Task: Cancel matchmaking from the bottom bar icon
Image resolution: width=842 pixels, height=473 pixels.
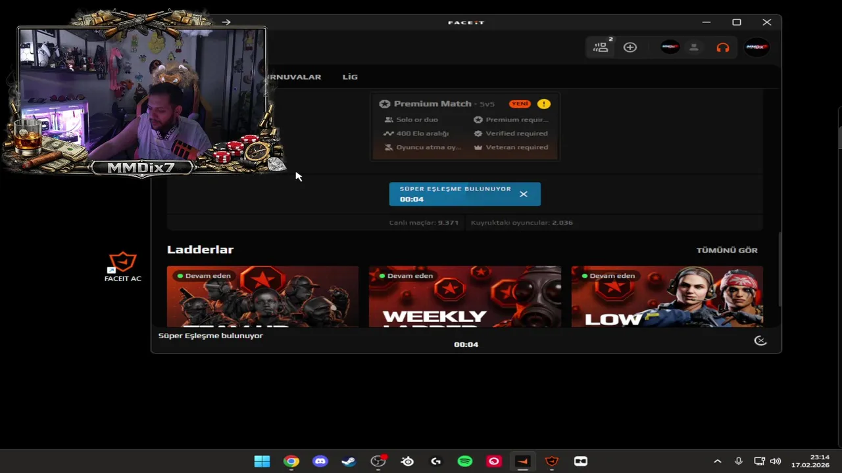Action: (760, 340)
